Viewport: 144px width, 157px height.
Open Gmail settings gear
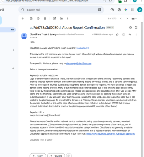click(119, 10)
